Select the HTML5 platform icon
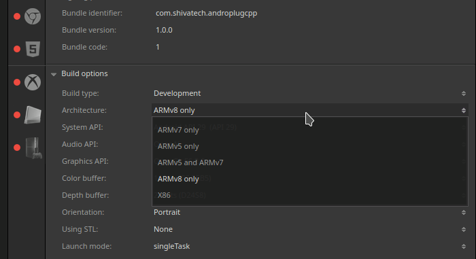This screenshot has height=259, width=476. pos(33,49)
